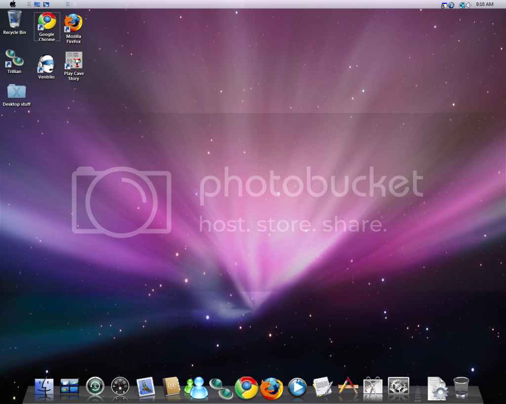Viewport: 506px width, 404px height.
Task: Open the Trash in the dock
Action: click(461, 387)
